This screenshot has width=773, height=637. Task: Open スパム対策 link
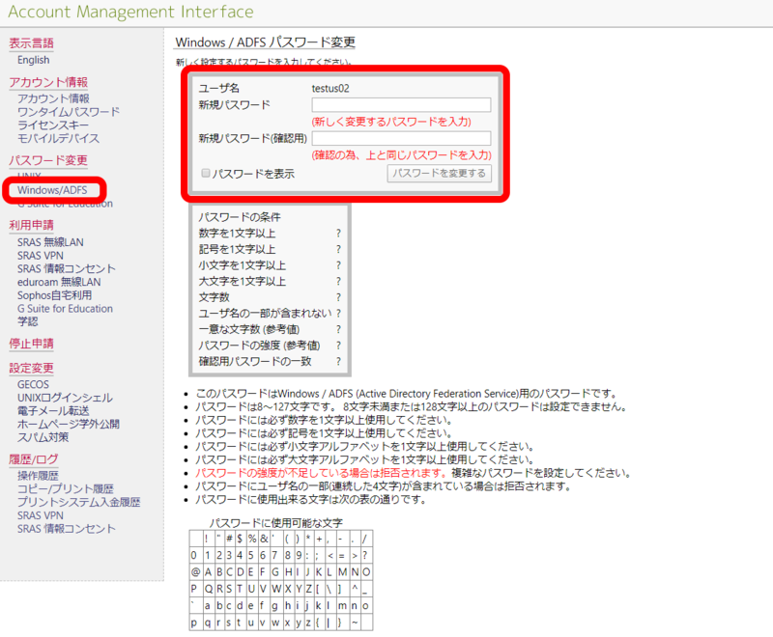(43, 437)
